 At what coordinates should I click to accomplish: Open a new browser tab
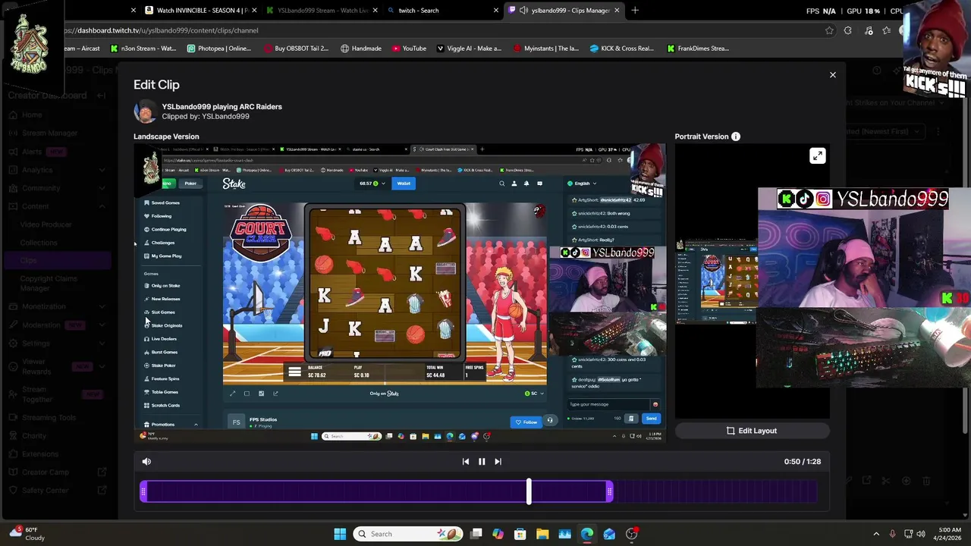click(635, 11)
